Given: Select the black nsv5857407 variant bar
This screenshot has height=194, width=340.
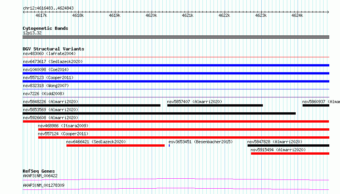Looking at the screenshot, I should (215, 105).
